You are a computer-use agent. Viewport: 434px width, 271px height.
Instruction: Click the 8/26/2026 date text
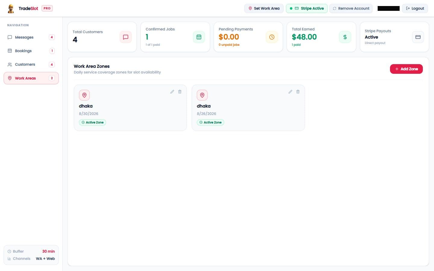tap(206, 114)
